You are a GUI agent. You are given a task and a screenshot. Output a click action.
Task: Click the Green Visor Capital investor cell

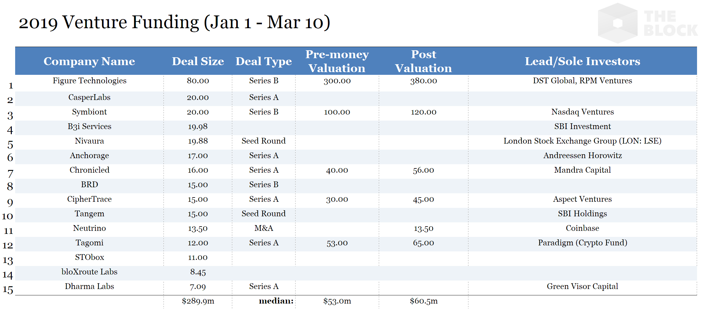click(582, 286)
